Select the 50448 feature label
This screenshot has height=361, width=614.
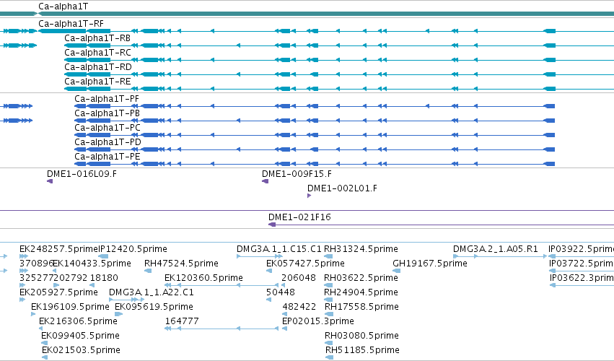pos(281,293)
